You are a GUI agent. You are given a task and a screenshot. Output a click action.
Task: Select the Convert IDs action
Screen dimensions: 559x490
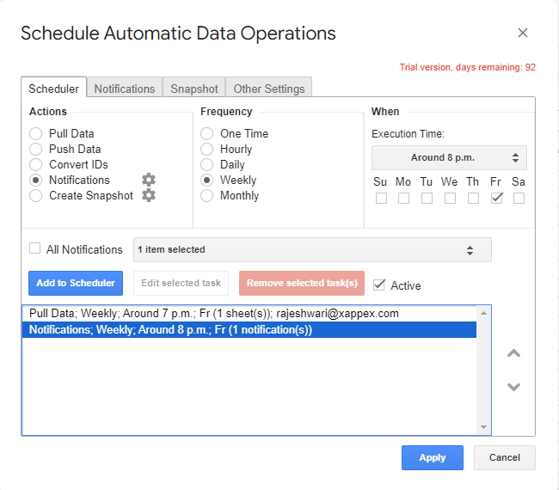tap(35, 165)
